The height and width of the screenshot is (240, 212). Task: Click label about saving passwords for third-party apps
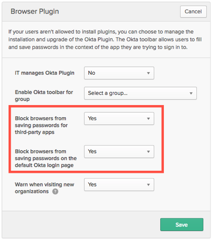click(x=41, y=125)
